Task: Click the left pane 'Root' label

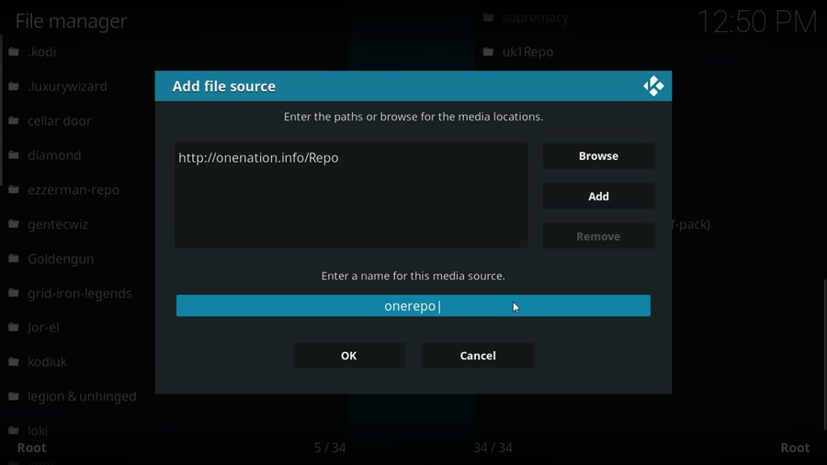Action: 31,448
